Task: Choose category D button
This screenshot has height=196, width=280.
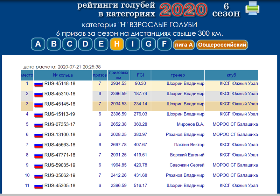Action: pyautogui.click(x=85, y=44)
